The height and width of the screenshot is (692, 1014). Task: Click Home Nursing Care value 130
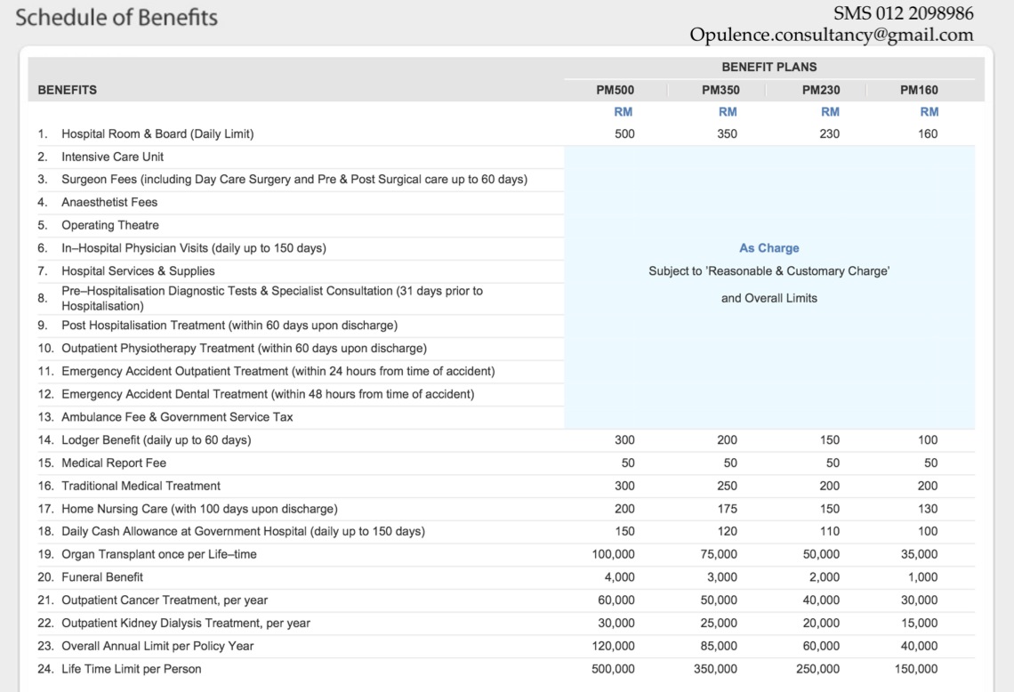point(928,509)
